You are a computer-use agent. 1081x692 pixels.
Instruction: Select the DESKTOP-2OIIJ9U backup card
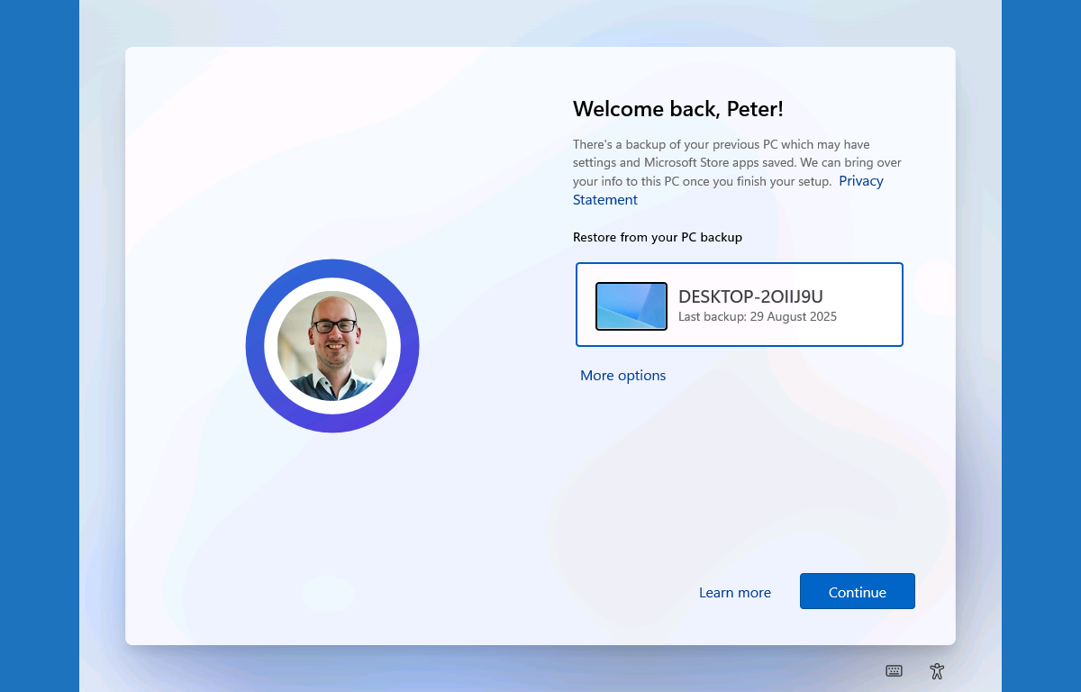pos(739,305)
